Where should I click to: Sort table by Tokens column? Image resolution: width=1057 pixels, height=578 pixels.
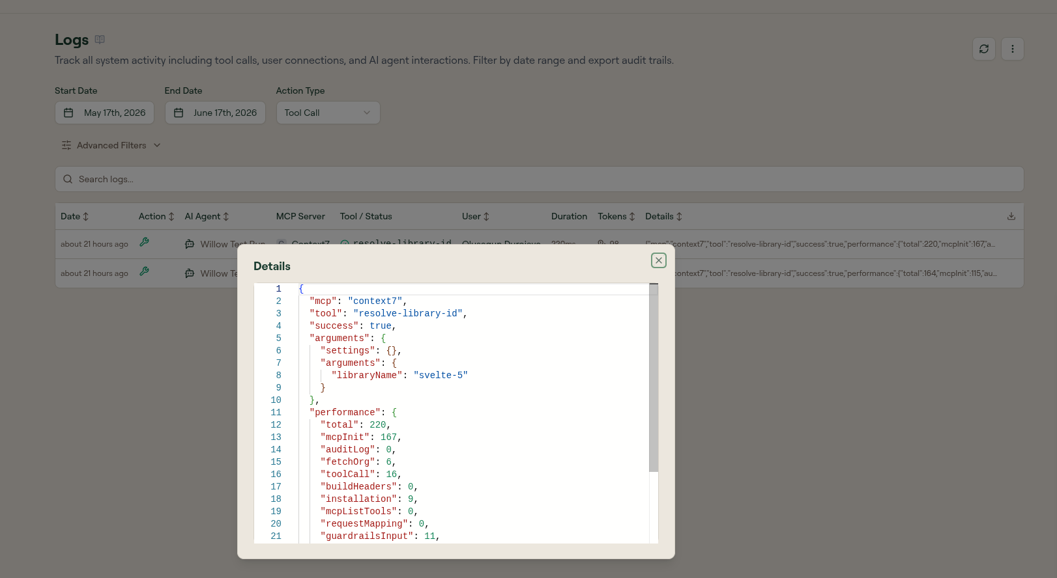coord(616,216)
